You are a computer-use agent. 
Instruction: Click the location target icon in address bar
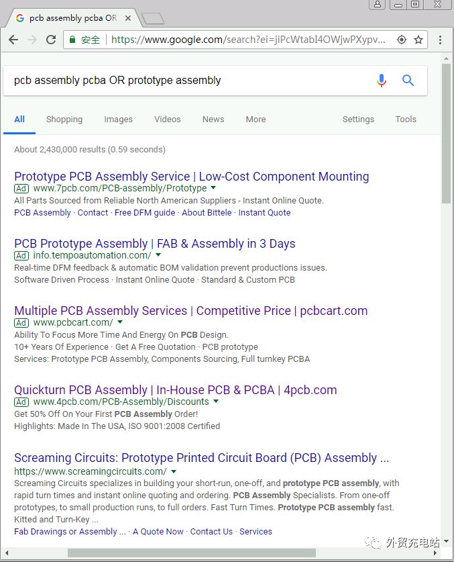pos(402,40)
